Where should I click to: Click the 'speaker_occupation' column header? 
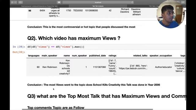pyautogui.click(x=161, y=56)
